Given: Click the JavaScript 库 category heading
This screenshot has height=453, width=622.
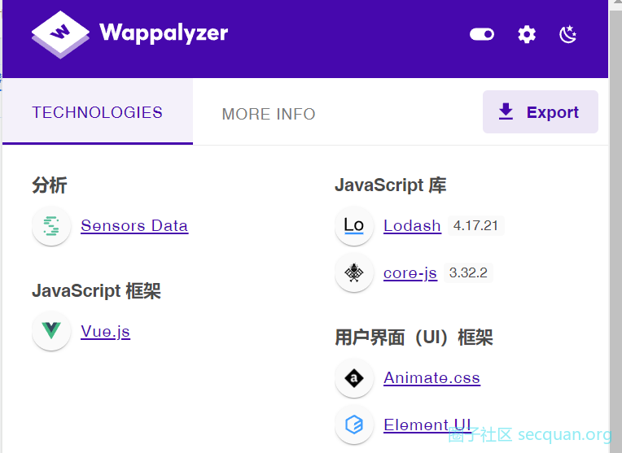Looking at the screenshot, I should click(x=391, y=185).
